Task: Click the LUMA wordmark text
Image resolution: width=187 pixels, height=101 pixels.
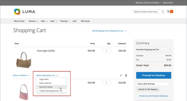Action: 29,12
